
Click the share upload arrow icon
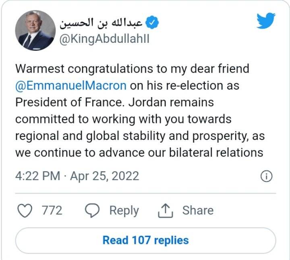pyautogui.click(x=166, y=210)
